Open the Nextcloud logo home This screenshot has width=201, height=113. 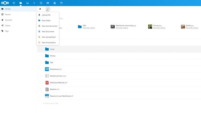tap(5, 3)
